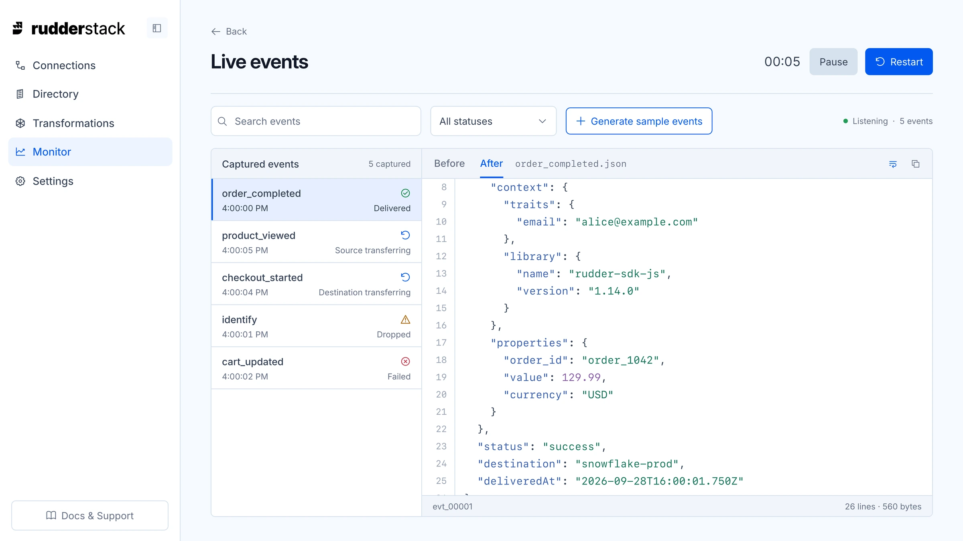Screen dimensions: 963x541
Task: Open the Connections page
Action: [90, 65]
